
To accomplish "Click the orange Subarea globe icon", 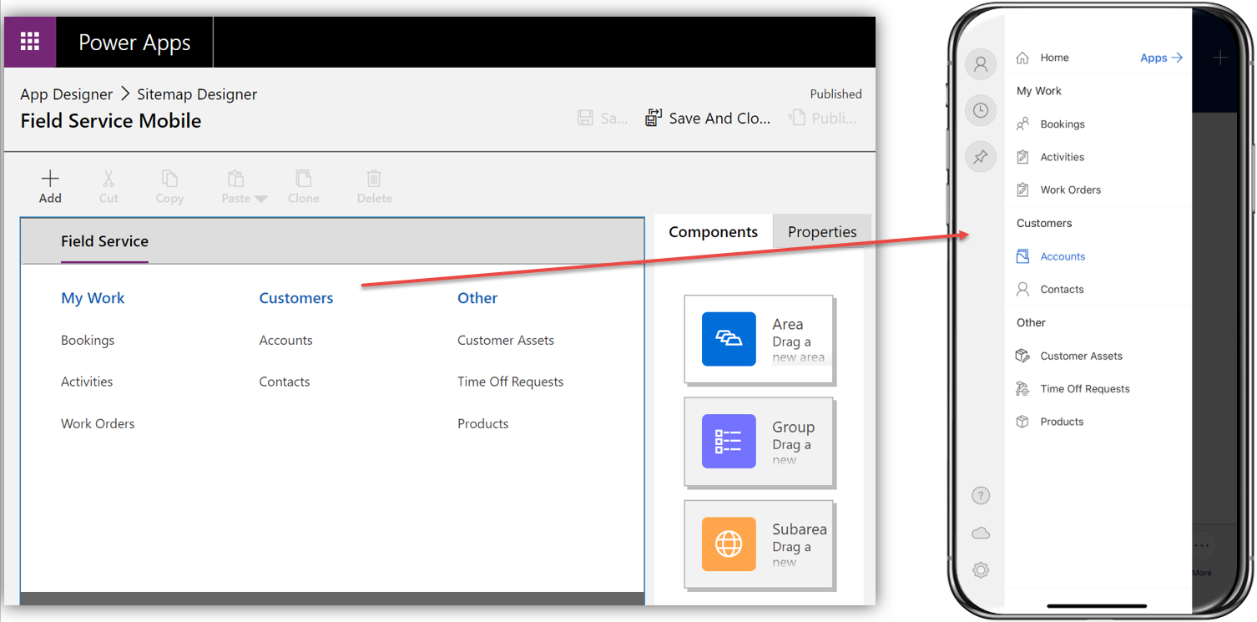I will pyautogui.click(x=729, y=544).
